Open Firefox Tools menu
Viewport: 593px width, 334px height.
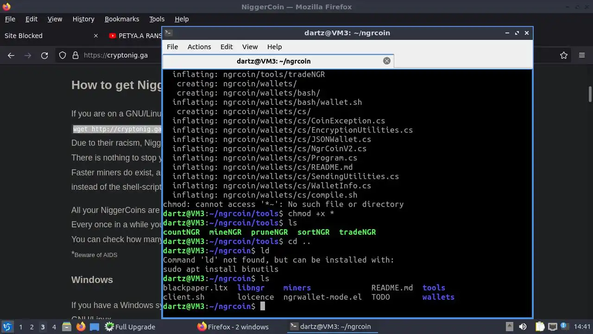click(x=157, y=19)
